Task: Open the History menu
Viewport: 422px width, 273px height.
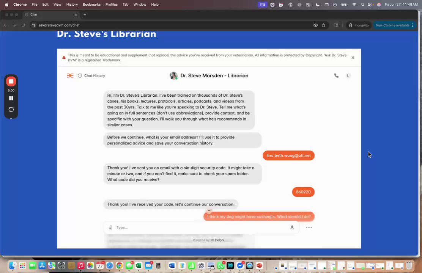Action: (x=72, y=5)
